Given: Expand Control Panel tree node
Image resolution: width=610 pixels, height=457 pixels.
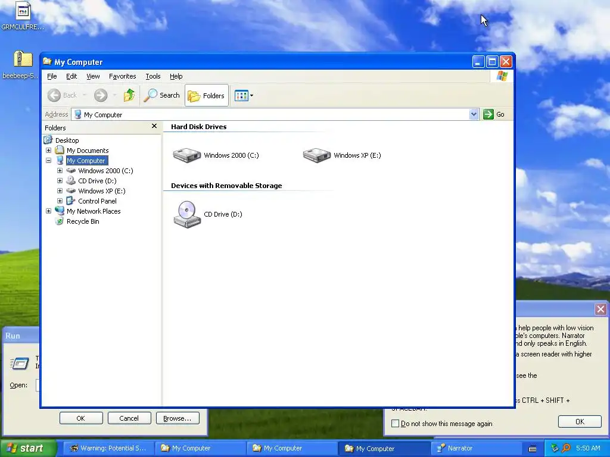Looking at the screenshot, I should [60, 201].
